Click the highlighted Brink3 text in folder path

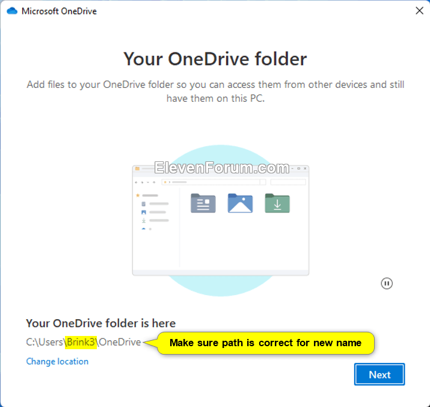tap(81, 343)
